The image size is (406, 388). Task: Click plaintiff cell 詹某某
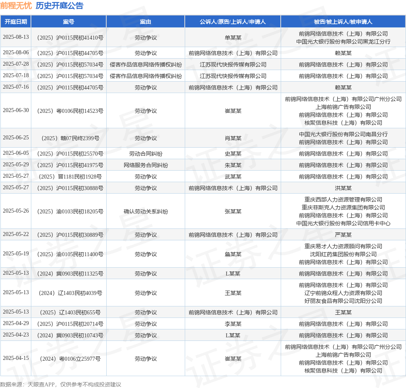233,254
